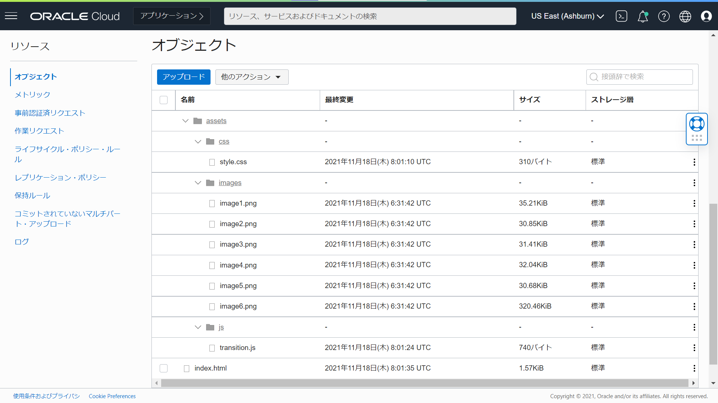Open actions menu for image3.png row
This screenshot has height=403, width=718.
point(694,244)
